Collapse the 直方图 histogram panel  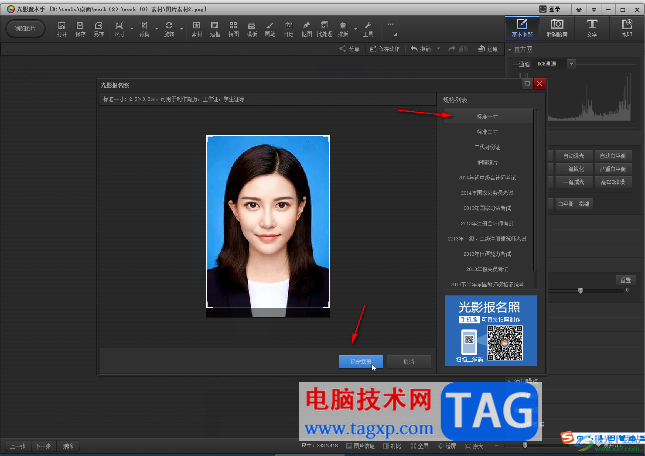509,49
